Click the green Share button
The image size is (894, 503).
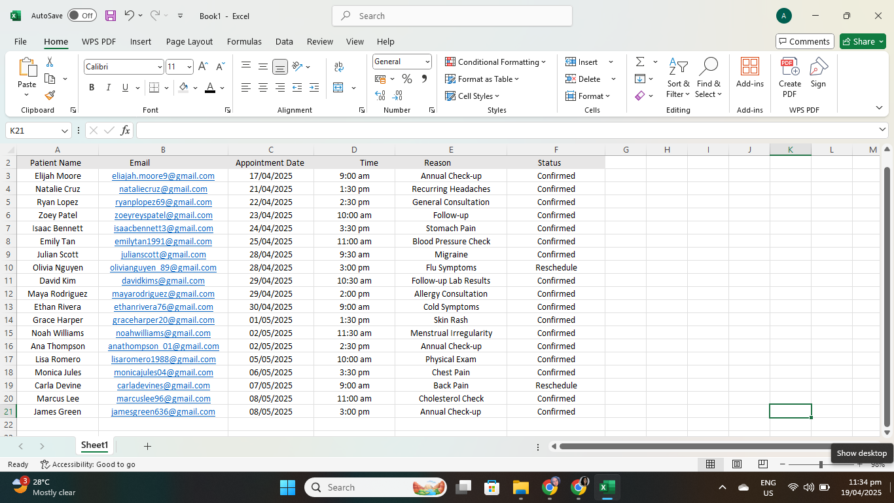pos(863,41)
